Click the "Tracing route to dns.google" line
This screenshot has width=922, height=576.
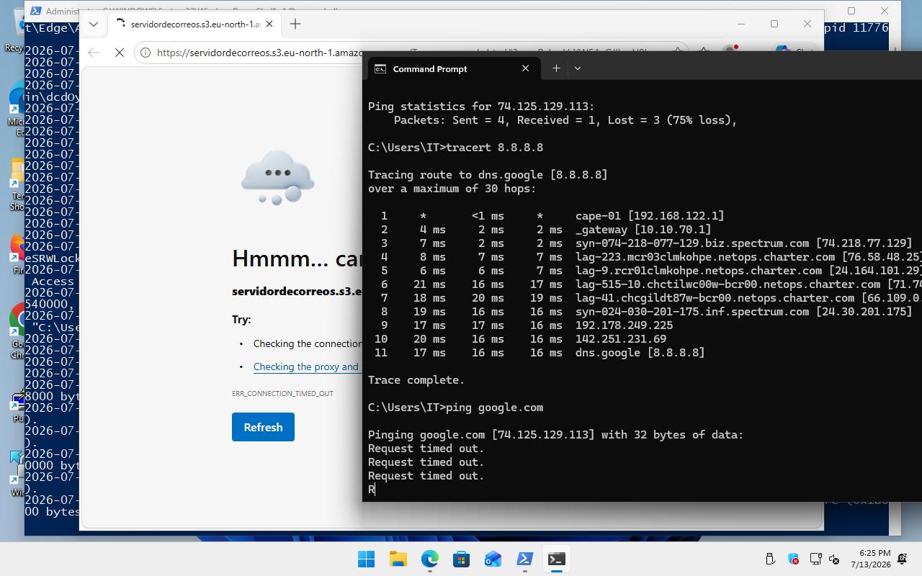tap(488, 175)
